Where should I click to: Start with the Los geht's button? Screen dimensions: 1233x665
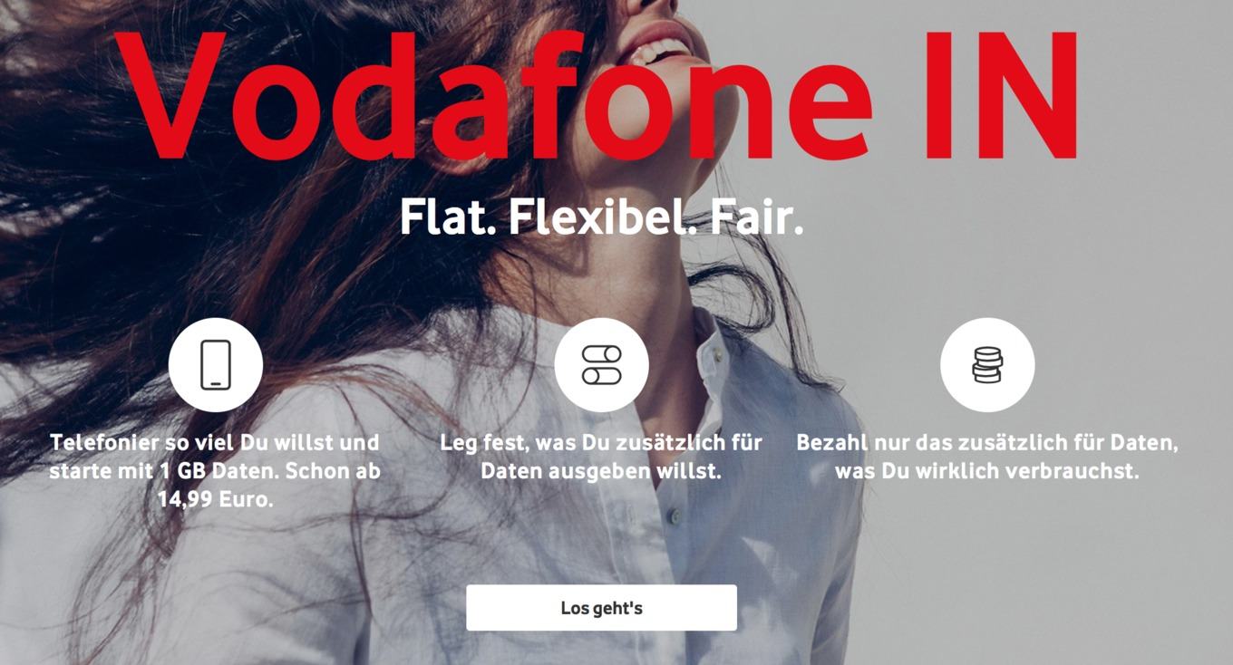[x=601, y=608]
